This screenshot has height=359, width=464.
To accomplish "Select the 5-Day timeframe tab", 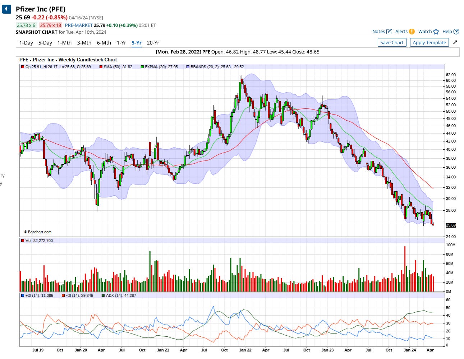I will point(45,43).
